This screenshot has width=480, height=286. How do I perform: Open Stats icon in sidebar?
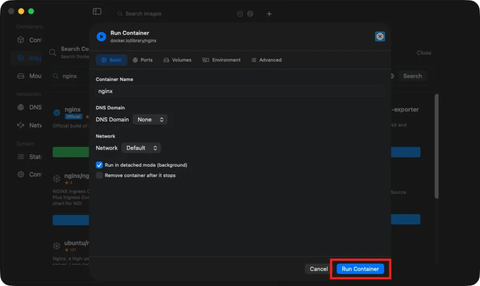click(21, 157)
